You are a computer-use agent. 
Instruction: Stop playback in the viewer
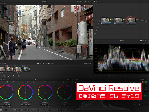coord(43,64)
